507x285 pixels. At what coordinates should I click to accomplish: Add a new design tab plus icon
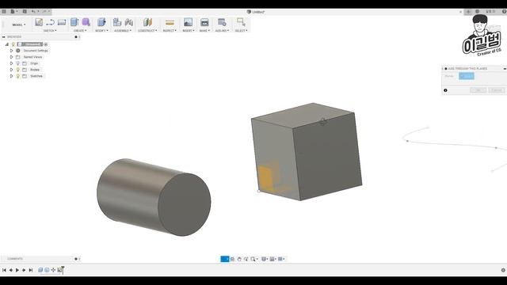[468, 12]
